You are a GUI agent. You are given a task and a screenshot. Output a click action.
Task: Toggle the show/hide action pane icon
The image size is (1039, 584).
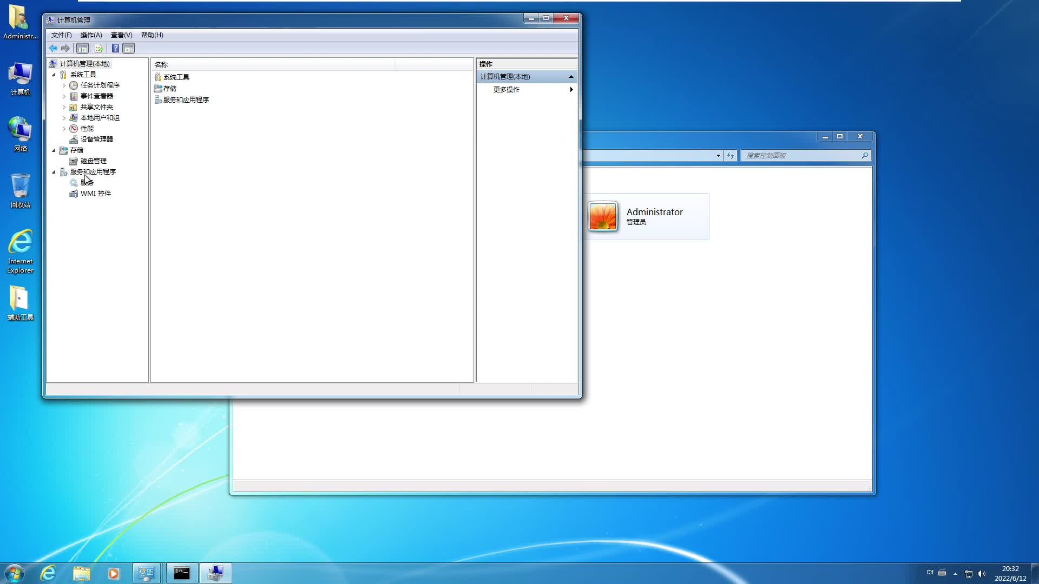[x=129, y=49]
